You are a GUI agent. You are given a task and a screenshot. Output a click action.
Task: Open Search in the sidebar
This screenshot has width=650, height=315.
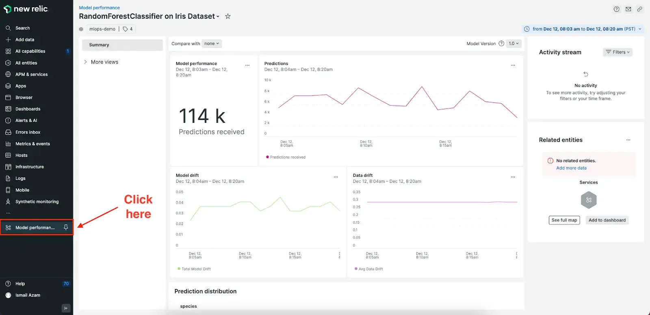23,28
